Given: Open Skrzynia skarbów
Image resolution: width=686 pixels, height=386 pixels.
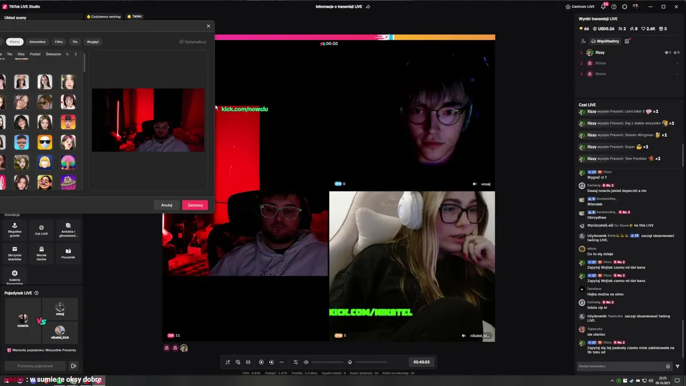Looking at the screenshot, I should (14, 254).
